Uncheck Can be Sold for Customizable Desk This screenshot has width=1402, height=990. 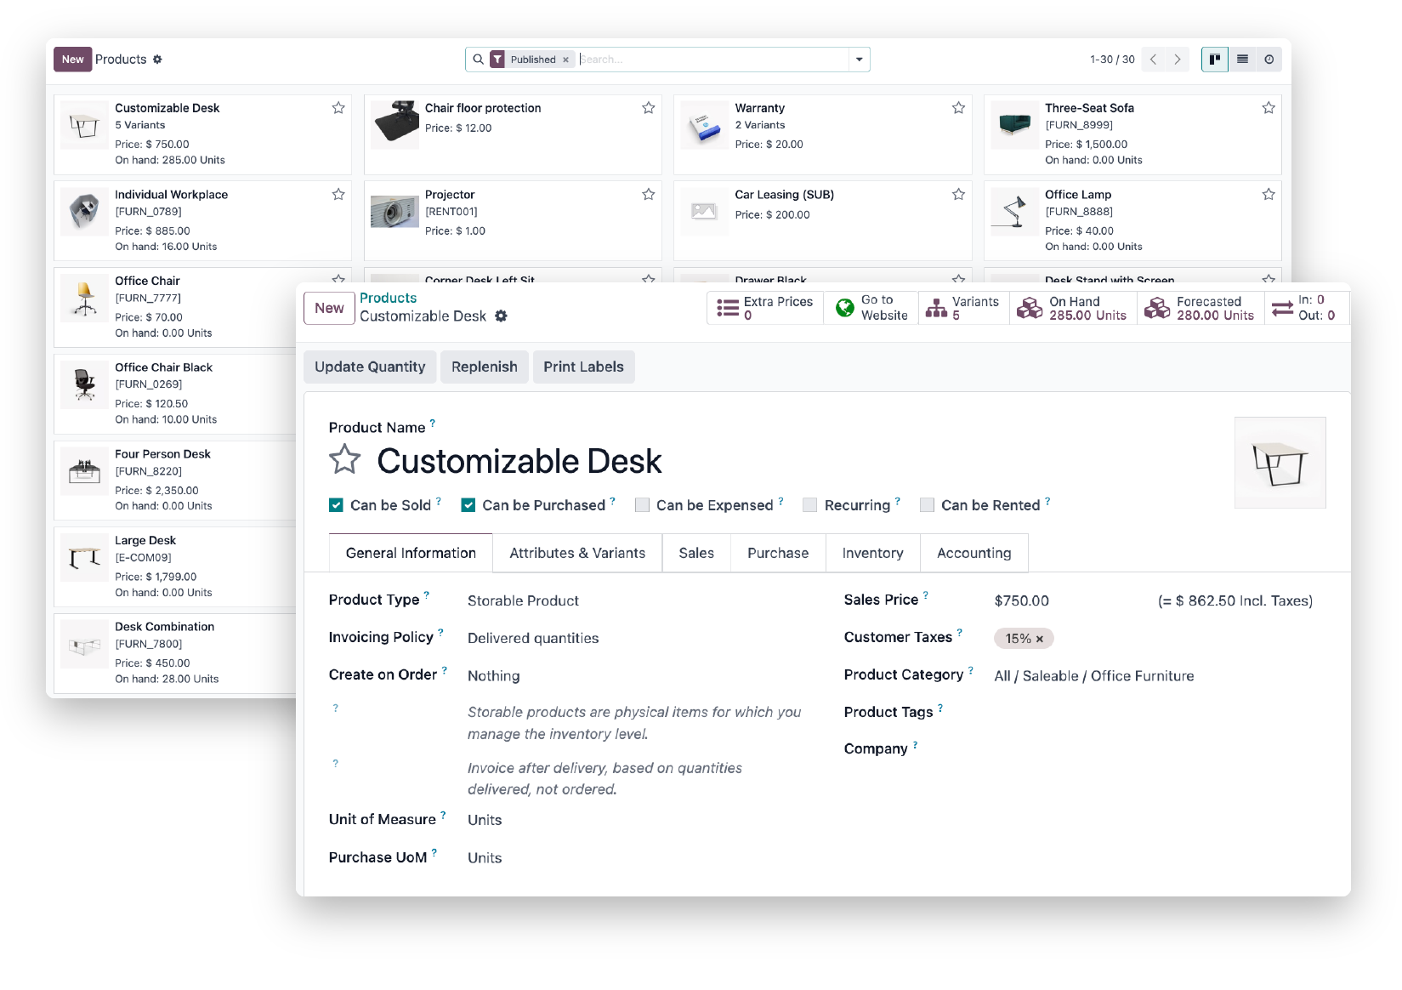point(336,504)
